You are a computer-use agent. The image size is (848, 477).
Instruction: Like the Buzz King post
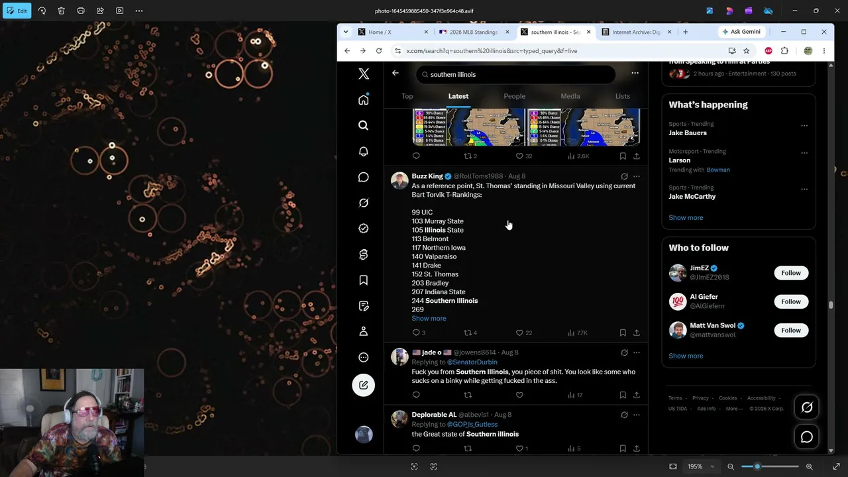click(x=519, y=333)
